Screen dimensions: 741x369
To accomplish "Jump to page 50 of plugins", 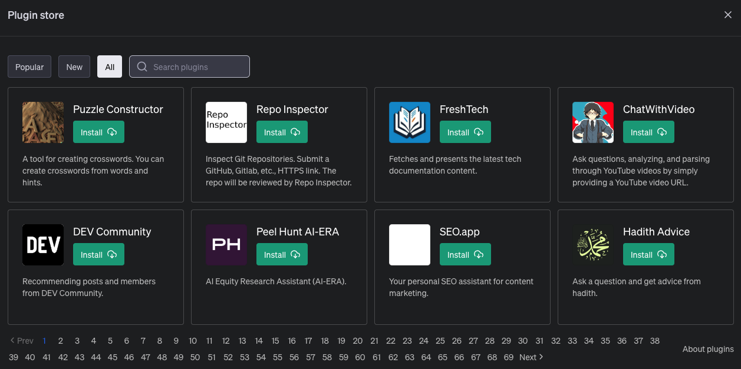I will pos(195,357).
